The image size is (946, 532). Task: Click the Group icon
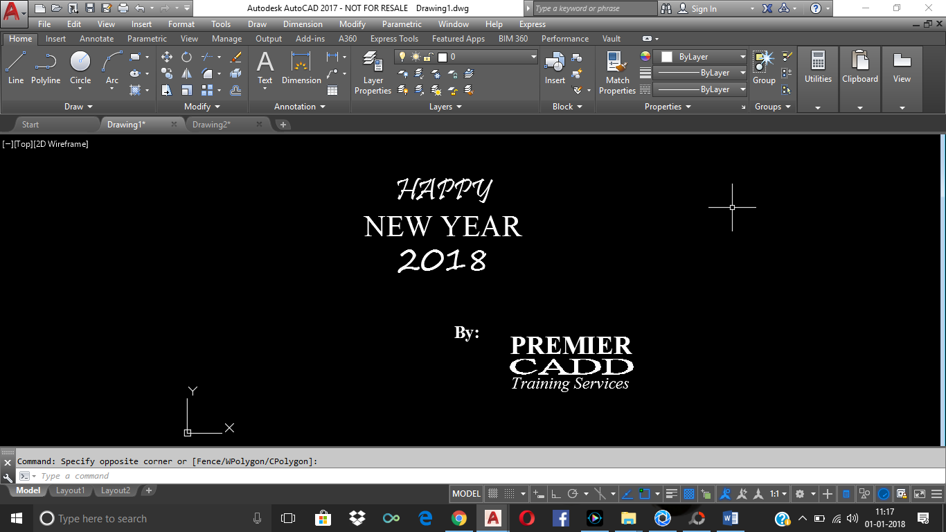[x=764, y=68]
